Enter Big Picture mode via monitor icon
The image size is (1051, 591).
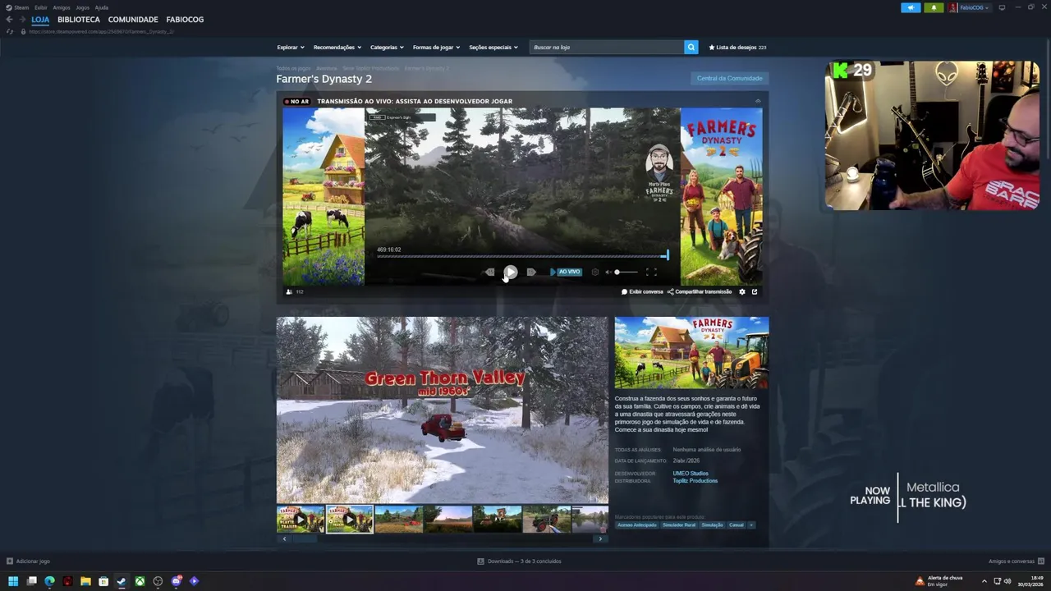click(x=1002, y=7)
